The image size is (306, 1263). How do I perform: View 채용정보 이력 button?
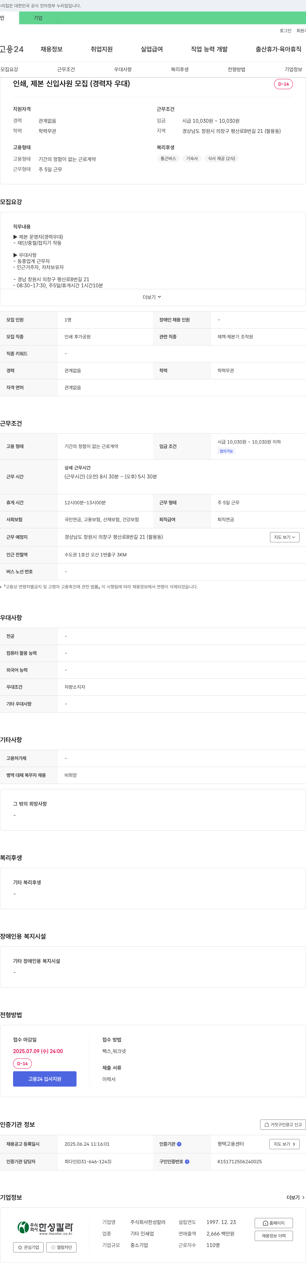(x=274, y=1236)
